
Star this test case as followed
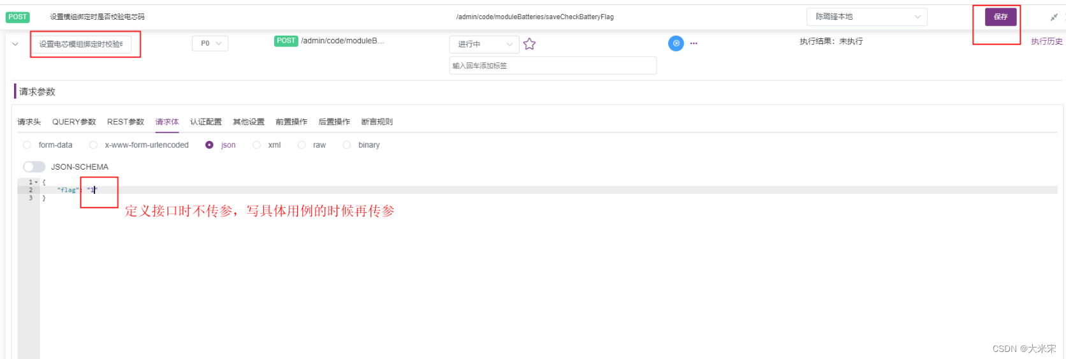point(529,43)
